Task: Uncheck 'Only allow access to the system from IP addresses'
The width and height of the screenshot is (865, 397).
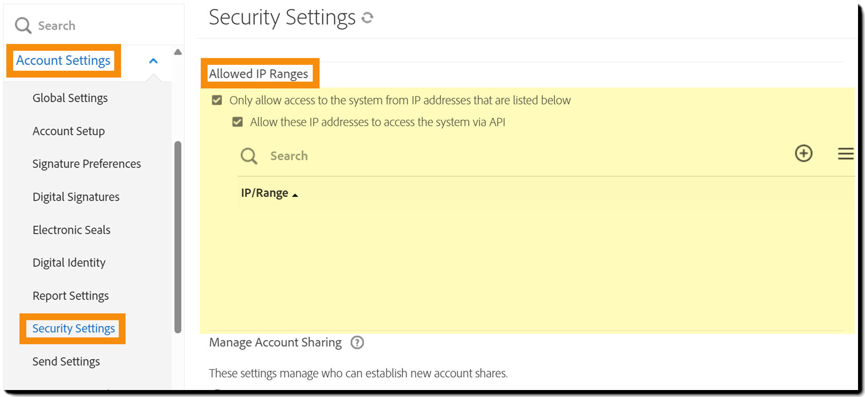Action: 217,100
